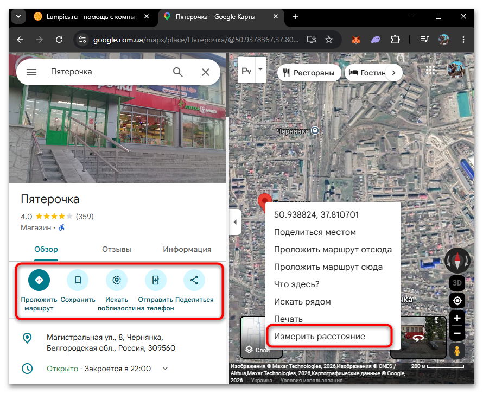Image resolution: width=483 pixels, height=393 pixels.
Task: Open the Chrome three-dot menu
Action: tap(463, 40)
